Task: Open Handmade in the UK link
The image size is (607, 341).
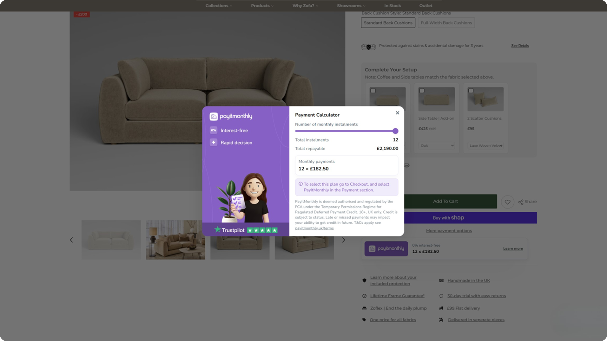Action: (469, 281)
